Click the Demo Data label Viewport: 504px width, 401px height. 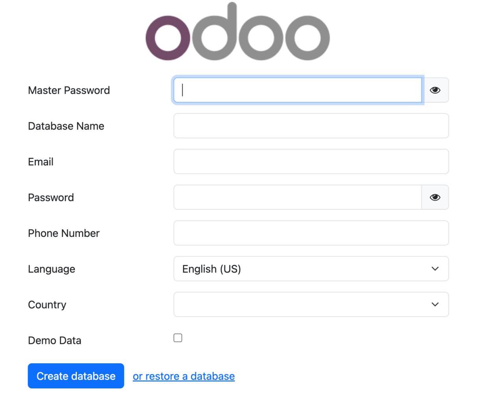(x=55, y=341)
